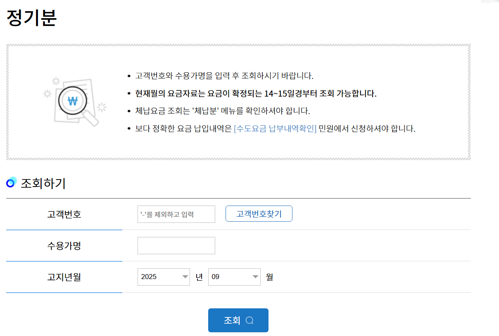
Task: Click the bold 14~15일경 notice text
Action: (x=256, y=94)
